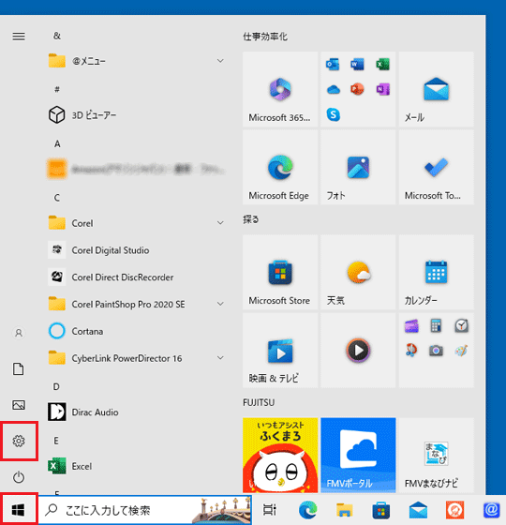
Task: Open File Explorer from taskbar
Action: pos(345,510)
